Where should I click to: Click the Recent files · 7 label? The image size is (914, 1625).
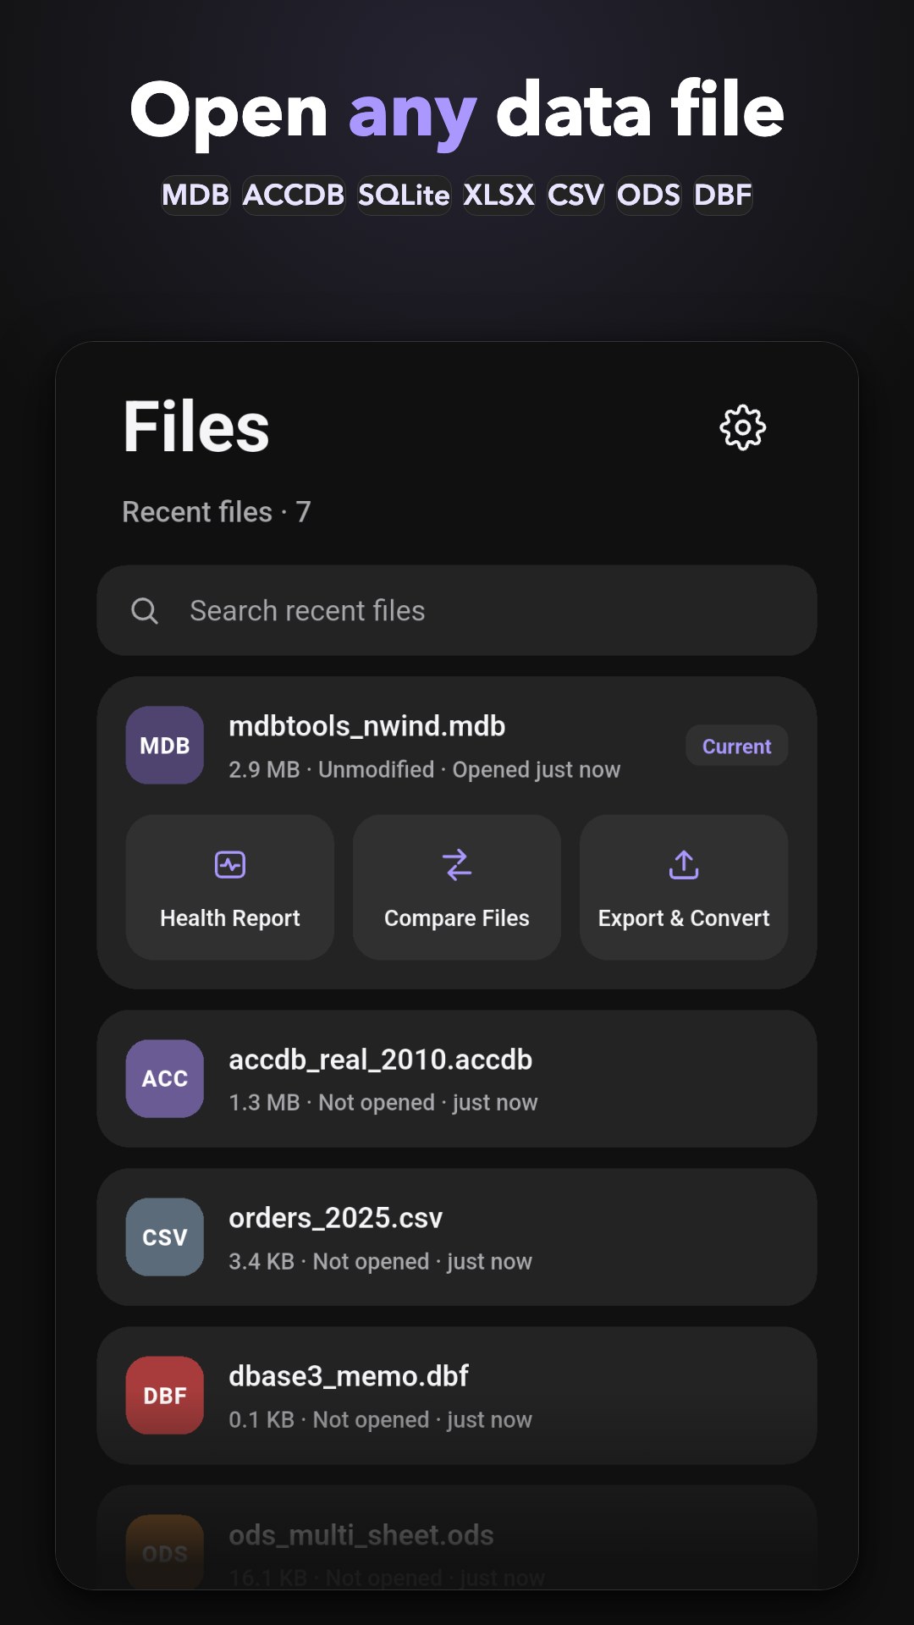tap(217, 512)
